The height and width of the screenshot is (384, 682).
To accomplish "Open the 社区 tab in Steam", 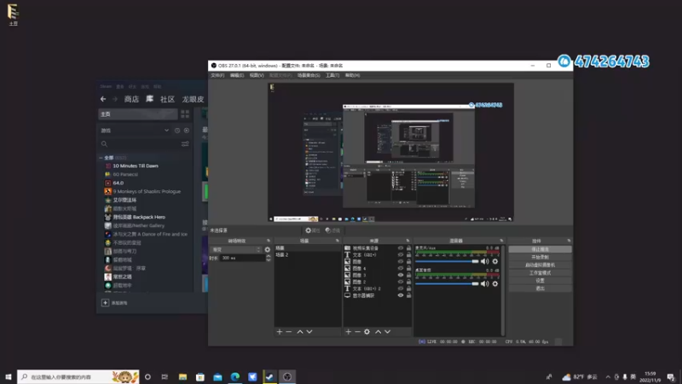I will [x=167, y=99].
